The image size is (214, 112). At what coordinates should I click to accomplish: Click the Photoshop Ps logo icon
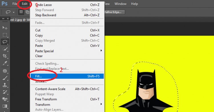tap(5, 3)
